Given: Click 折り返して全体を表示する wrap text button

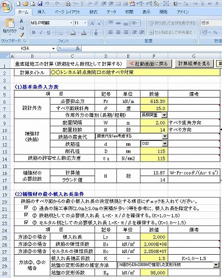Looking at the screenshot, I should coord(172,23).
